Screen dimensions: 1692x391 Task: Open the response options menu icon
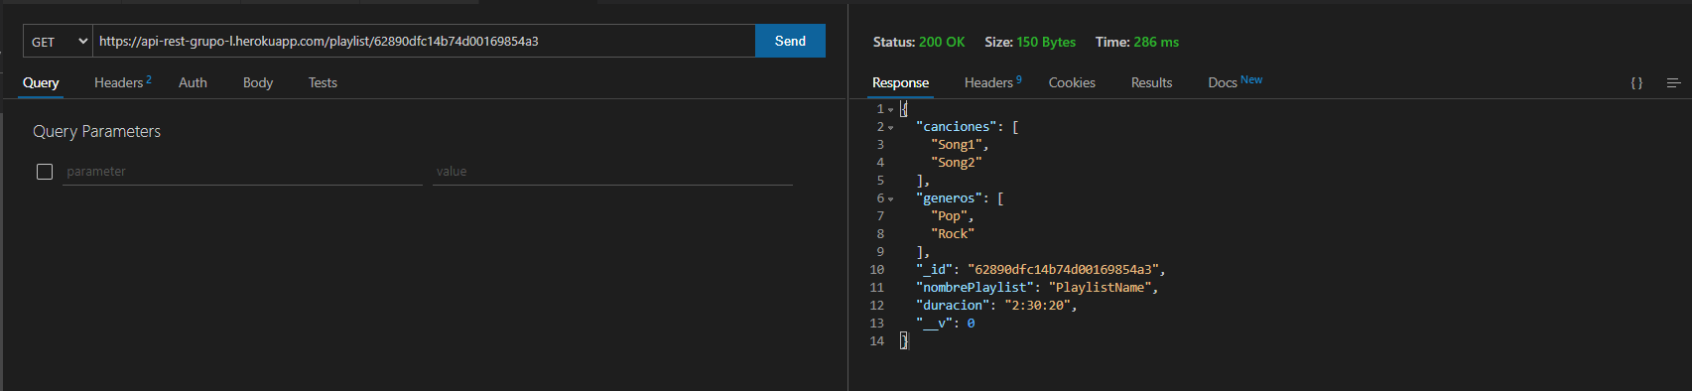(x=1673, y=82)
